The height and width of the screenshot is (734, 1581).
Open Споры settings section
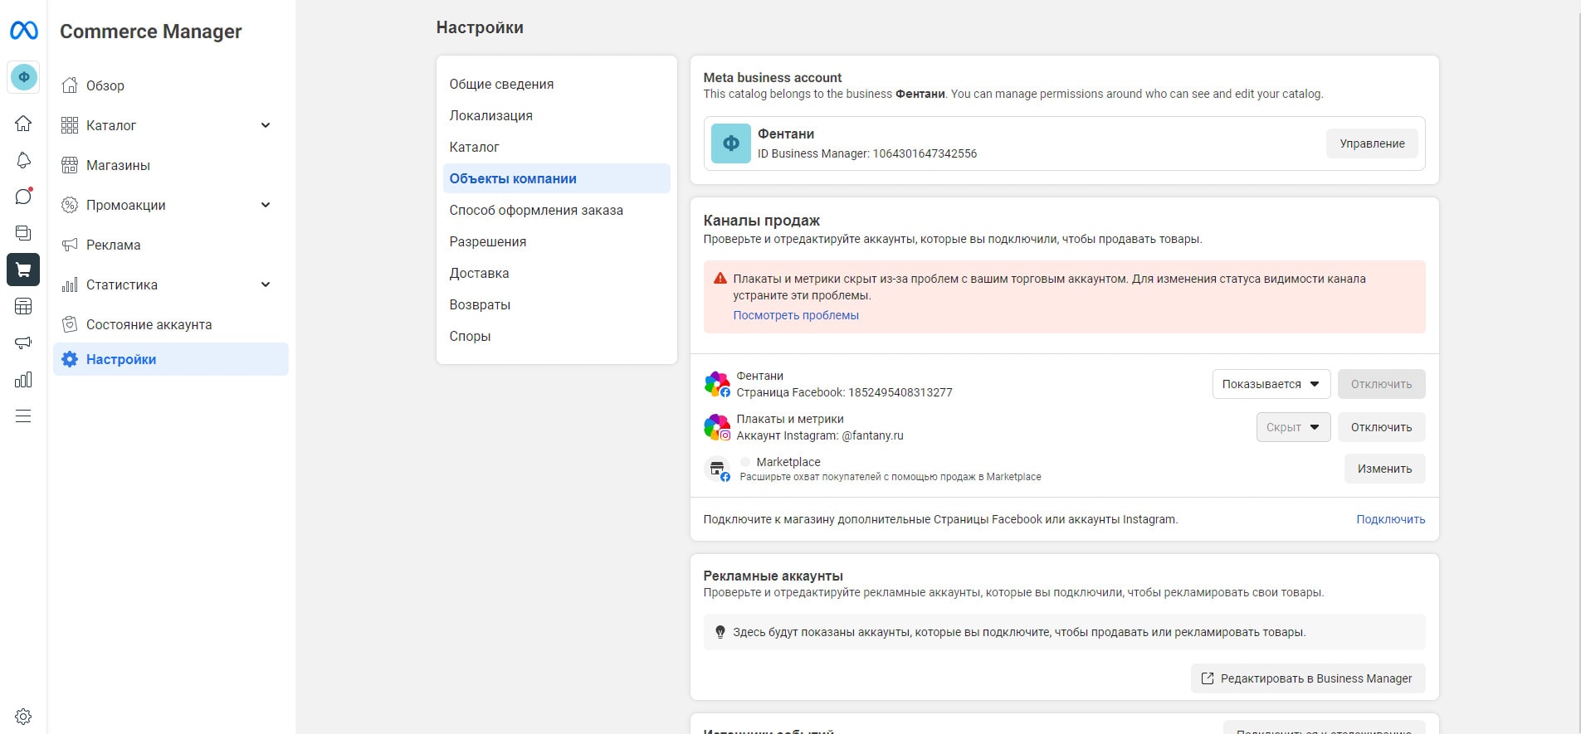[557, 336]
